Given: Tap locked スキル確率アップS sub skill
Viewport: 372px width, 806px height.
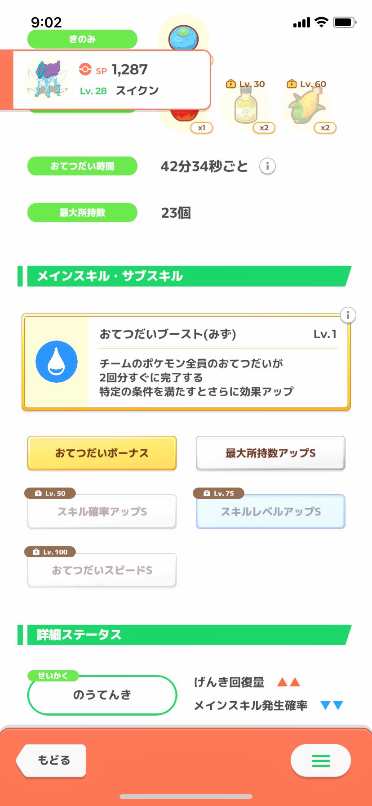Looking at the screenshot, I should point(102,512).
